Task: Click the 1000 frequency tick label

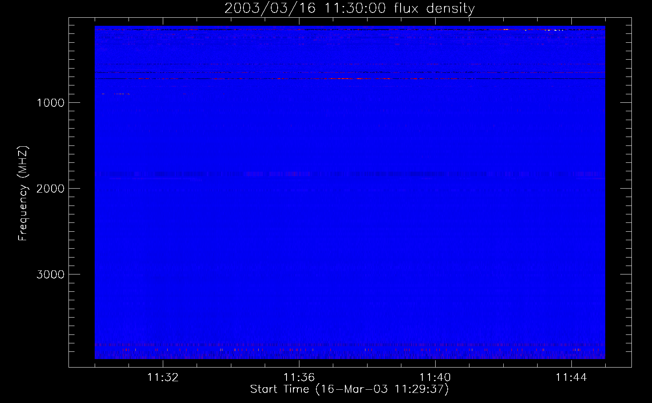Action: [50, 103]
